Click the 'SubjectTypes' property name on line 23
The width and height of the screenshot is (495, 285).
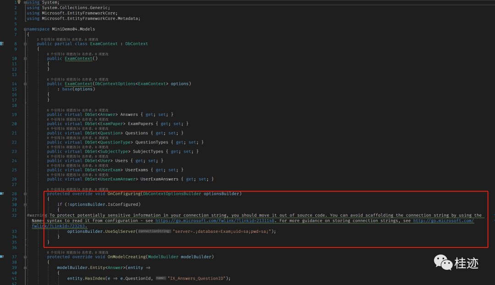(x=148, y=152)
